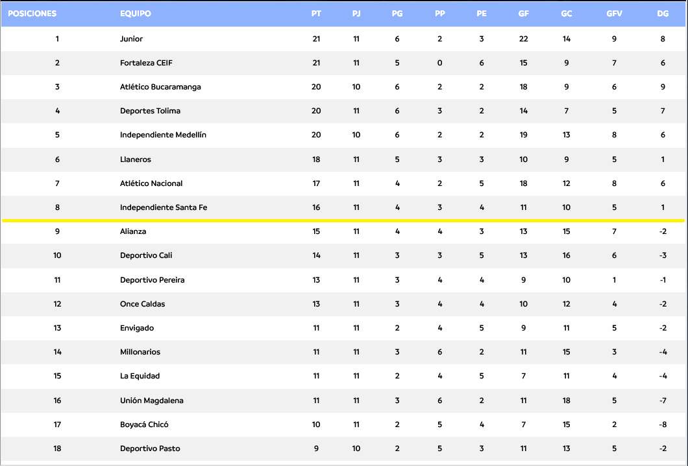Image resolution: width=688 pixels, height=466 pixels.
Task: Select the GF goals-for header
Action: pos(523,14)
